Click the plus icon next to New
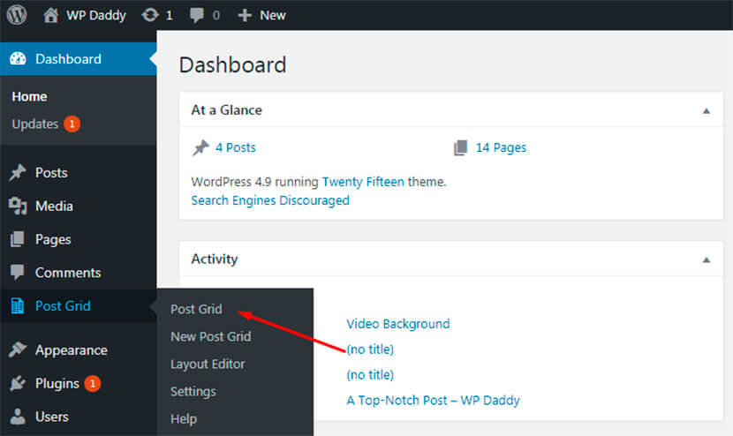This screenshot has width=733, height=436. [x=245, y=15]
